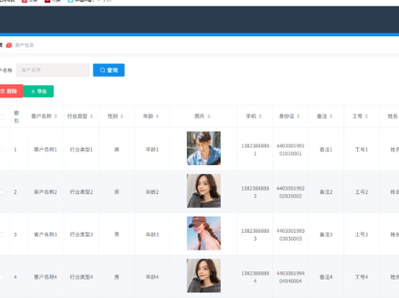
Task: Click the red 删除 delete button
Action: pyautogui.click(x=11, y=91)
